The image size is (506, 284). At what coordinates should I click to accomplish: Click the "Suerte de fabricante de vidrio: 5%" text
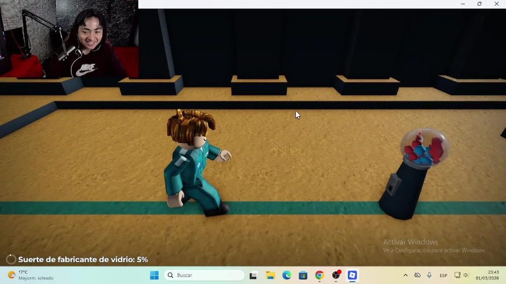coord(83,260)
